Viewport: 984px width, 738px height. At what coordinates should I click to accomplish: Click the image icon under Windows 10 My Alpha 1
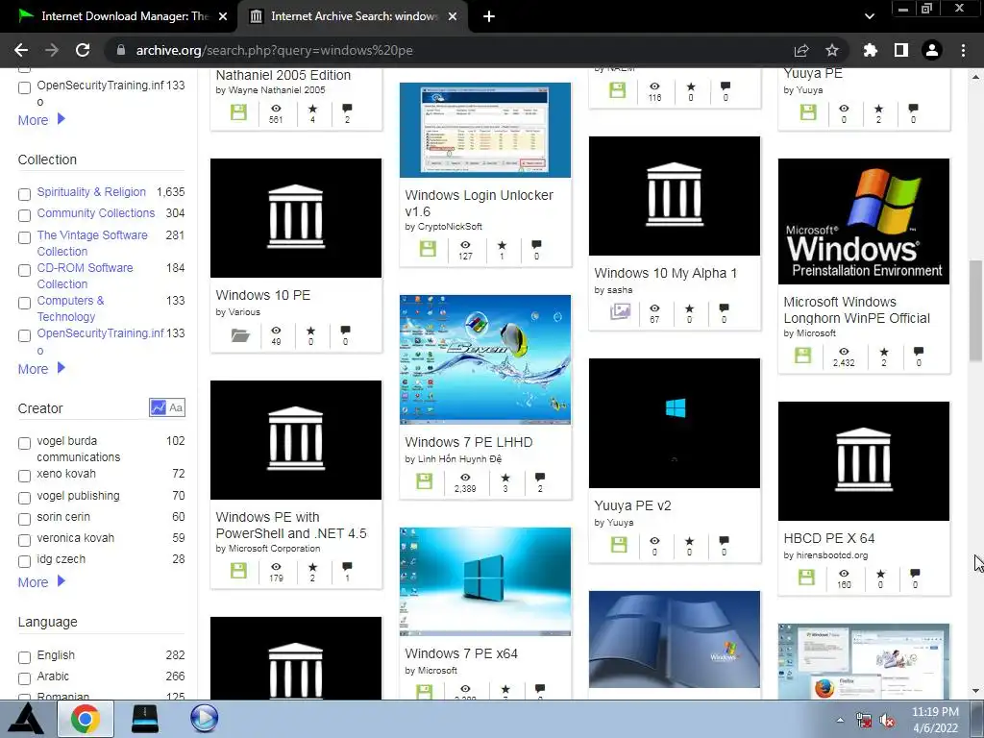(620, 311)
